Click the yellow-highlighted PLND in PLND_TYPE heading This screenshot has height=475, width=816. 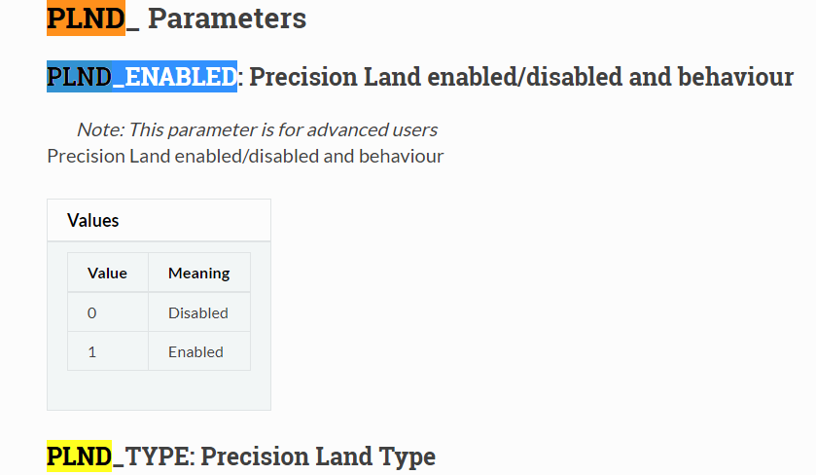pyautogui.click(x=79, y=457)
